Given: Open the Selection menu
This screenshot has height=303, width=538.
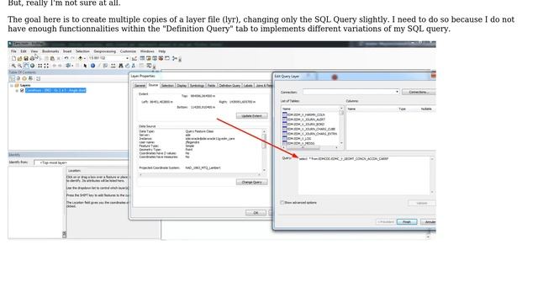Looking at the screenshot, I should [x=82, y=51].
